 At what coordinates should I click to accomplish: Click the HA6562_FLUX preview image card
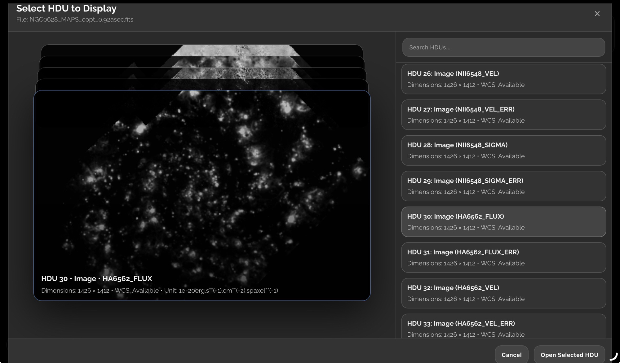click(x=202, y=186)
